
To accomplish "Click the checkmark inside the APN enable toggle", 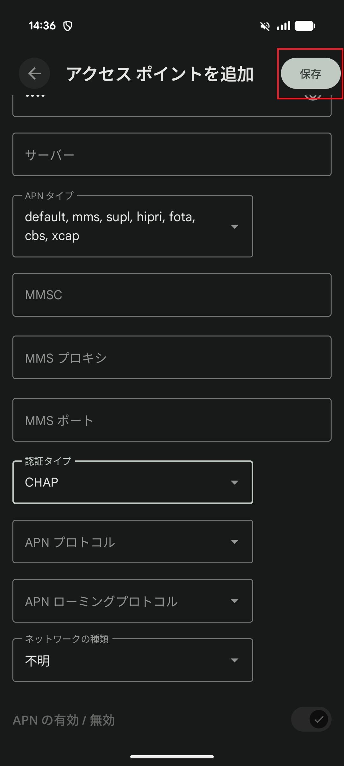I will pos(319,719).
